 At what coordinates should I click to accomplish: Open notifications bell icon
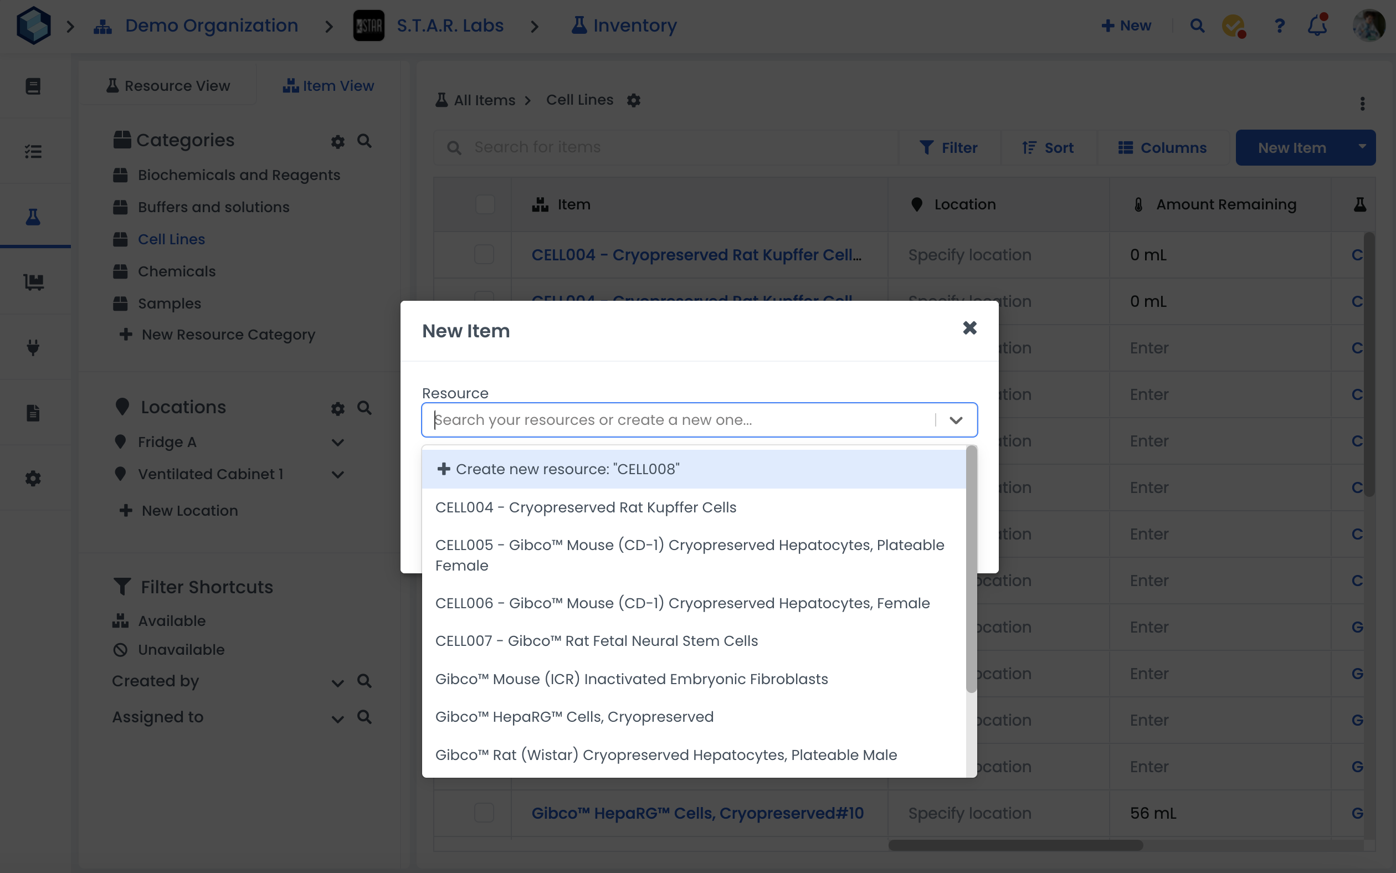tap(1317, 26)
